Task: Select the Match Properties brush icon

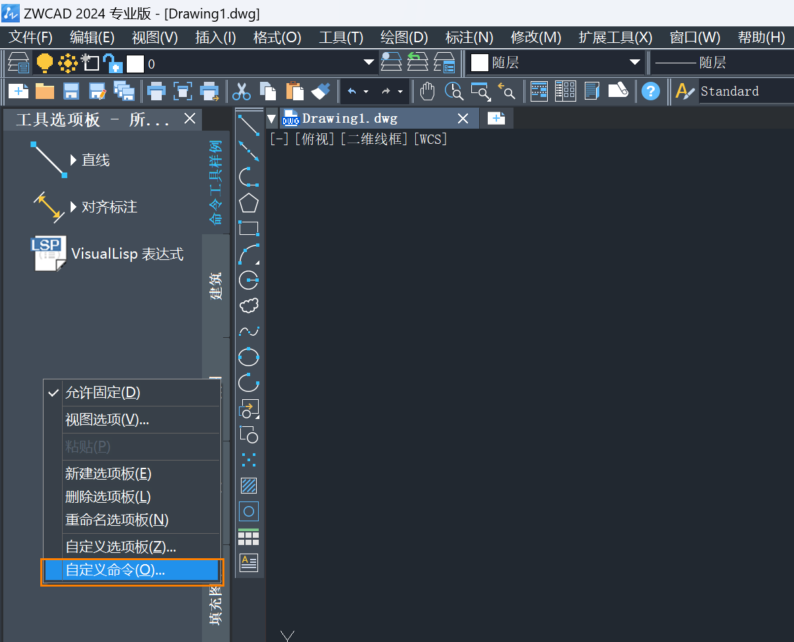Action: pyautogui.click(x=321, y=91)
